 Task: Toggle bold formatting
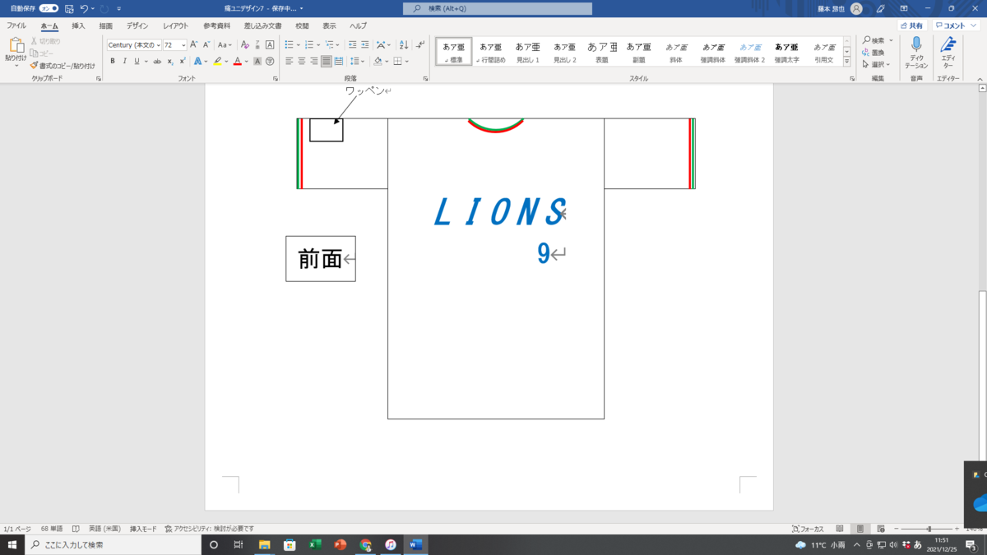click(113, 61)
